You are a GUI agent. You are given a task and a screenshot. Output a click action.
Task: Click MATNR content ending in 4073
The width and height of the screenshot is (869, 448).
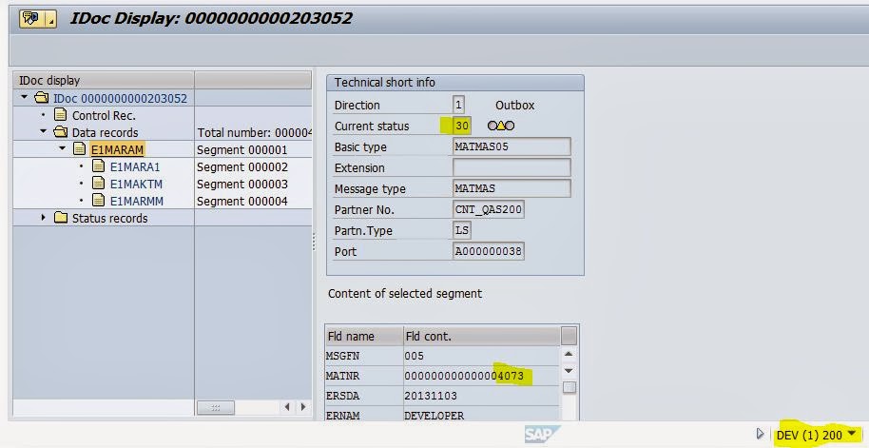[x=482, y=376]
